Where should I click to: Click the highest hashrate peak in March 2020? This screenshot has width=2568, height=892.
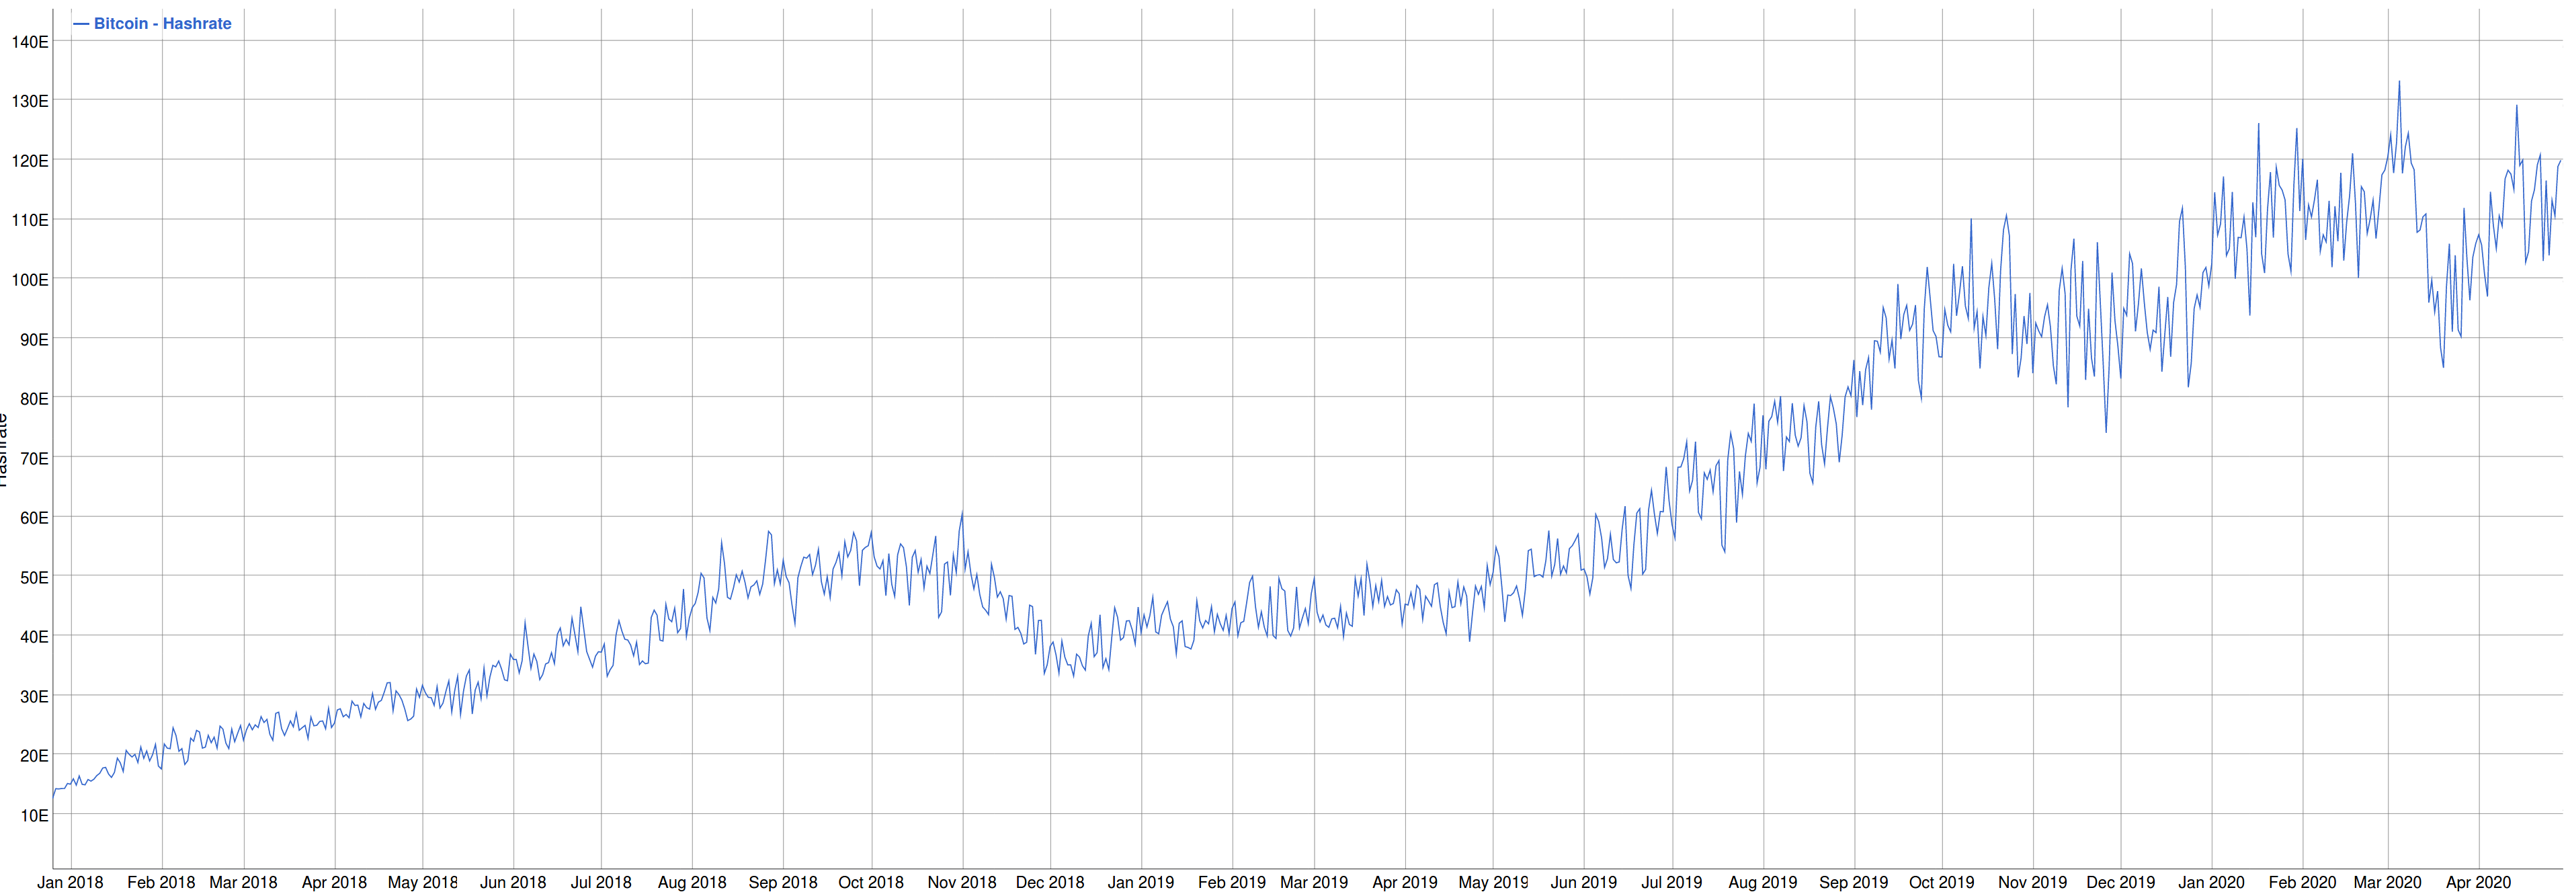tap(2399, 83)
